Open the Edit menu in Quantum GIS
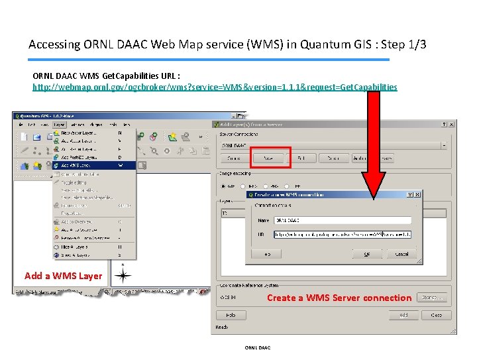 point(32,125)
